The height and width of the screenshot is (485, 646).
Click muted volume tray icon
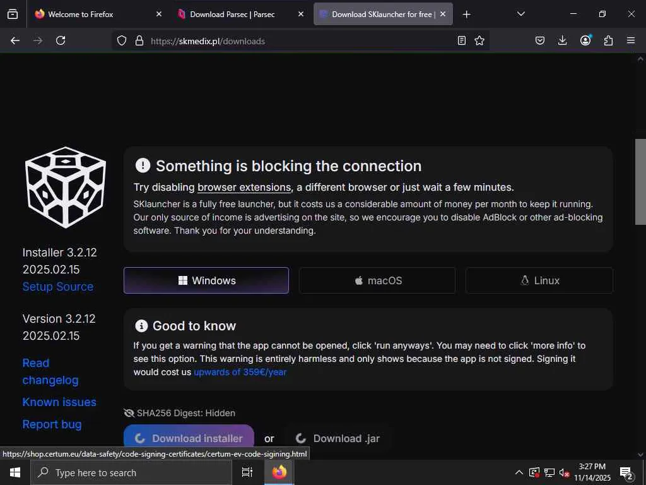(564, 472)
